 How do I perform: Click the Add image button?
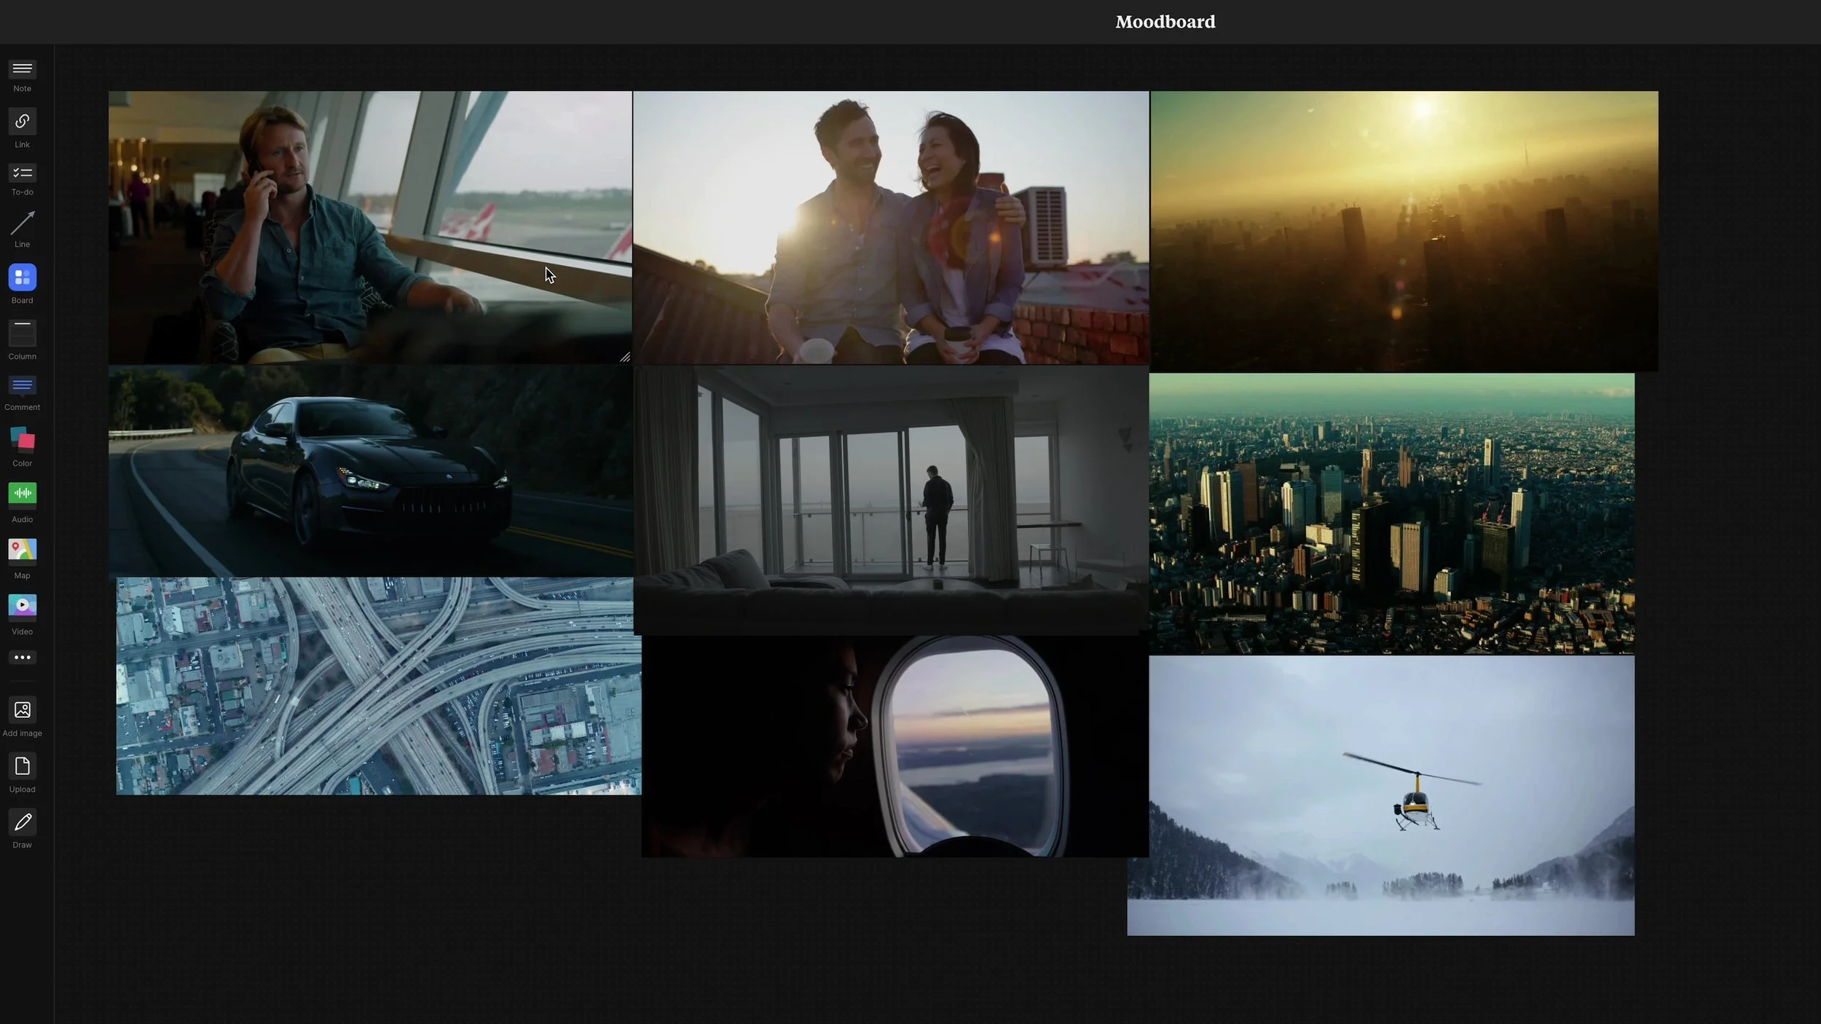pos(22,710)
